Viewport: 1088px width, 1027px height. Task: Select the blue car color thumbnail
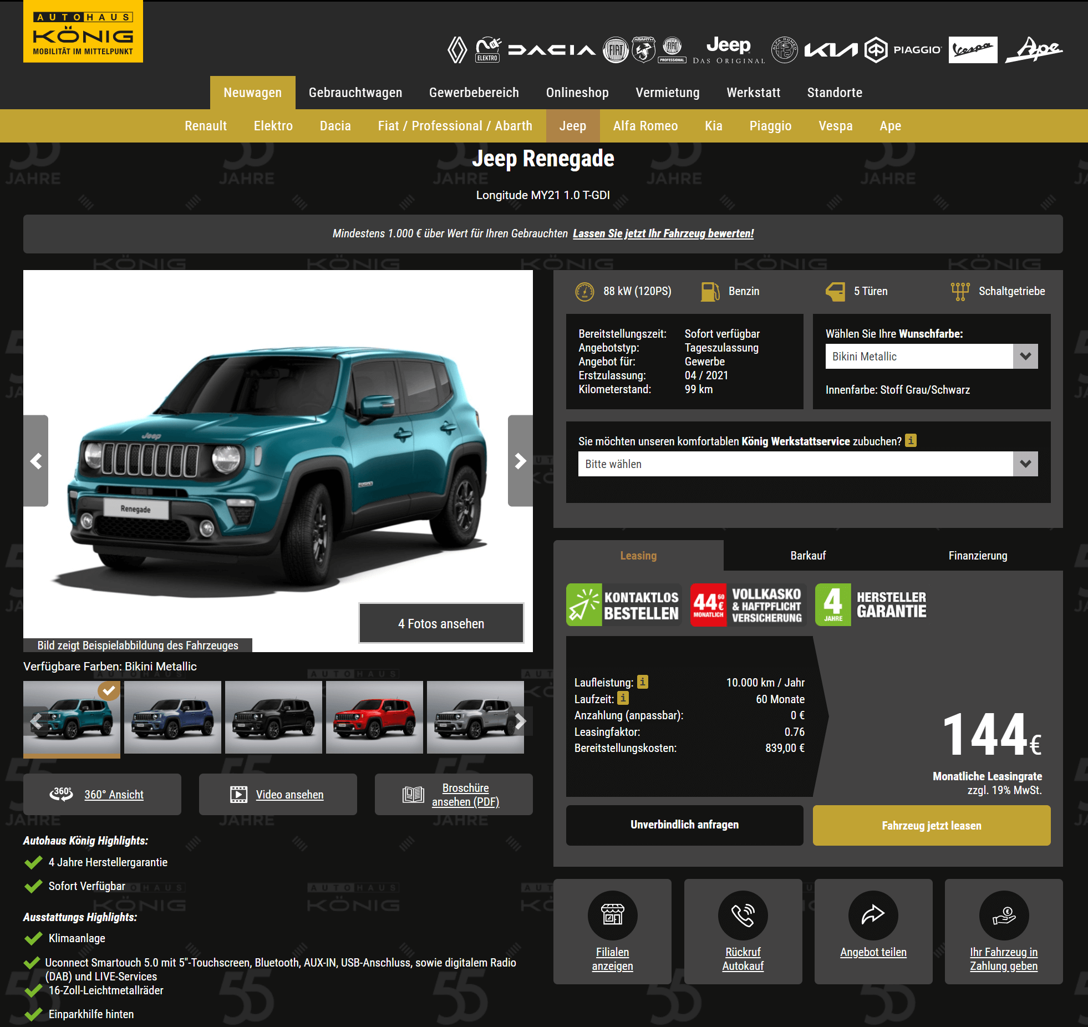[172, 718]
